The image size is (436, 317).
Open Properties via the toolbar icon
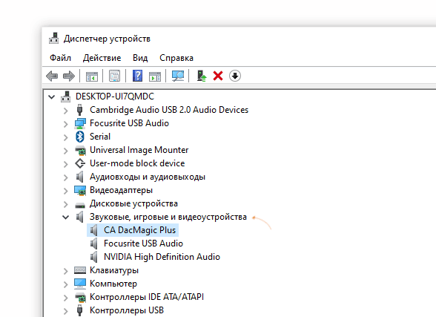(x=114, y=76)
